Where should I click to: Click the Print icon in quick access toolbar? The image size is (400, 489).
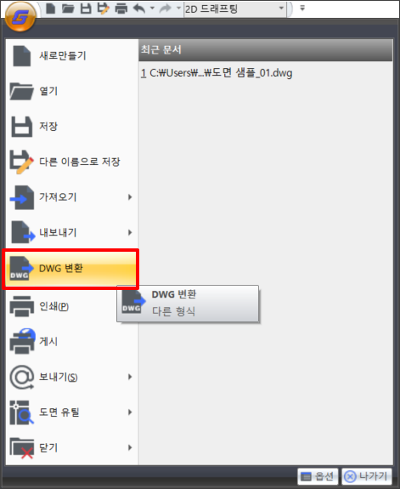121,9
